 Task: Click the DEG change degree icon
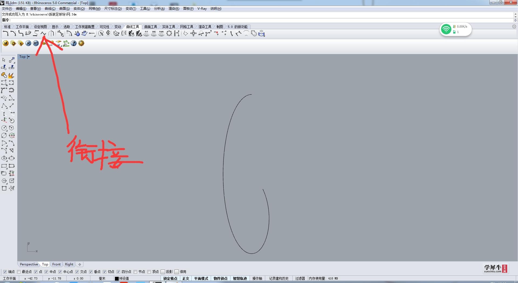coord(154,33)
